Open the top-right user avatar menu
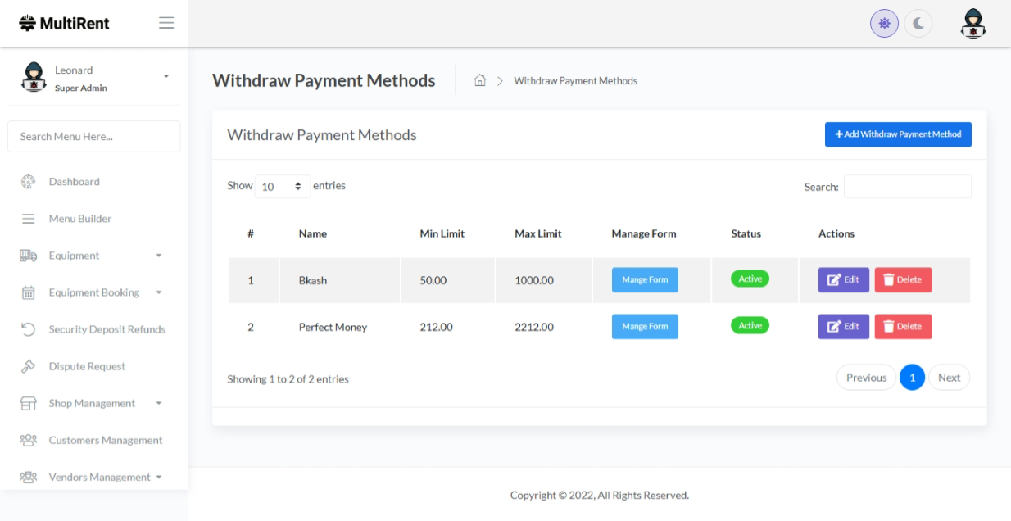This screenshot has height=521, width=1011. [x=972, y=24]
